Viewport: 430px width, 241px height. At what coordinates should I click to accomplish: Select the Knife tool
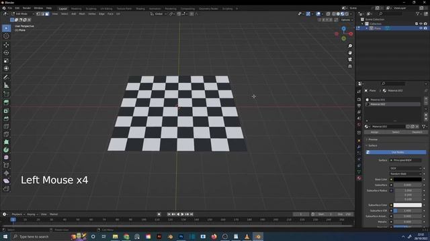click(x=6, y=134)
